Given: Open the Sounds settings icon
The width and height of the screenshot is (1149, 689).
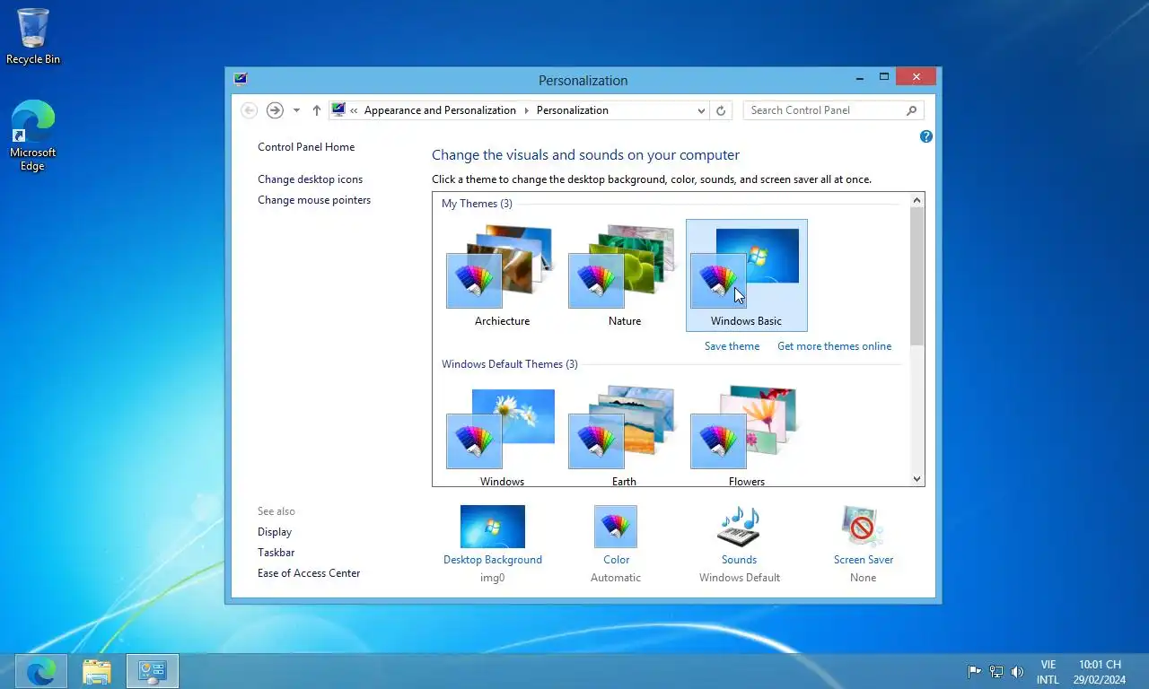Looking at the screenshot, I should click(x=739, y=527).
